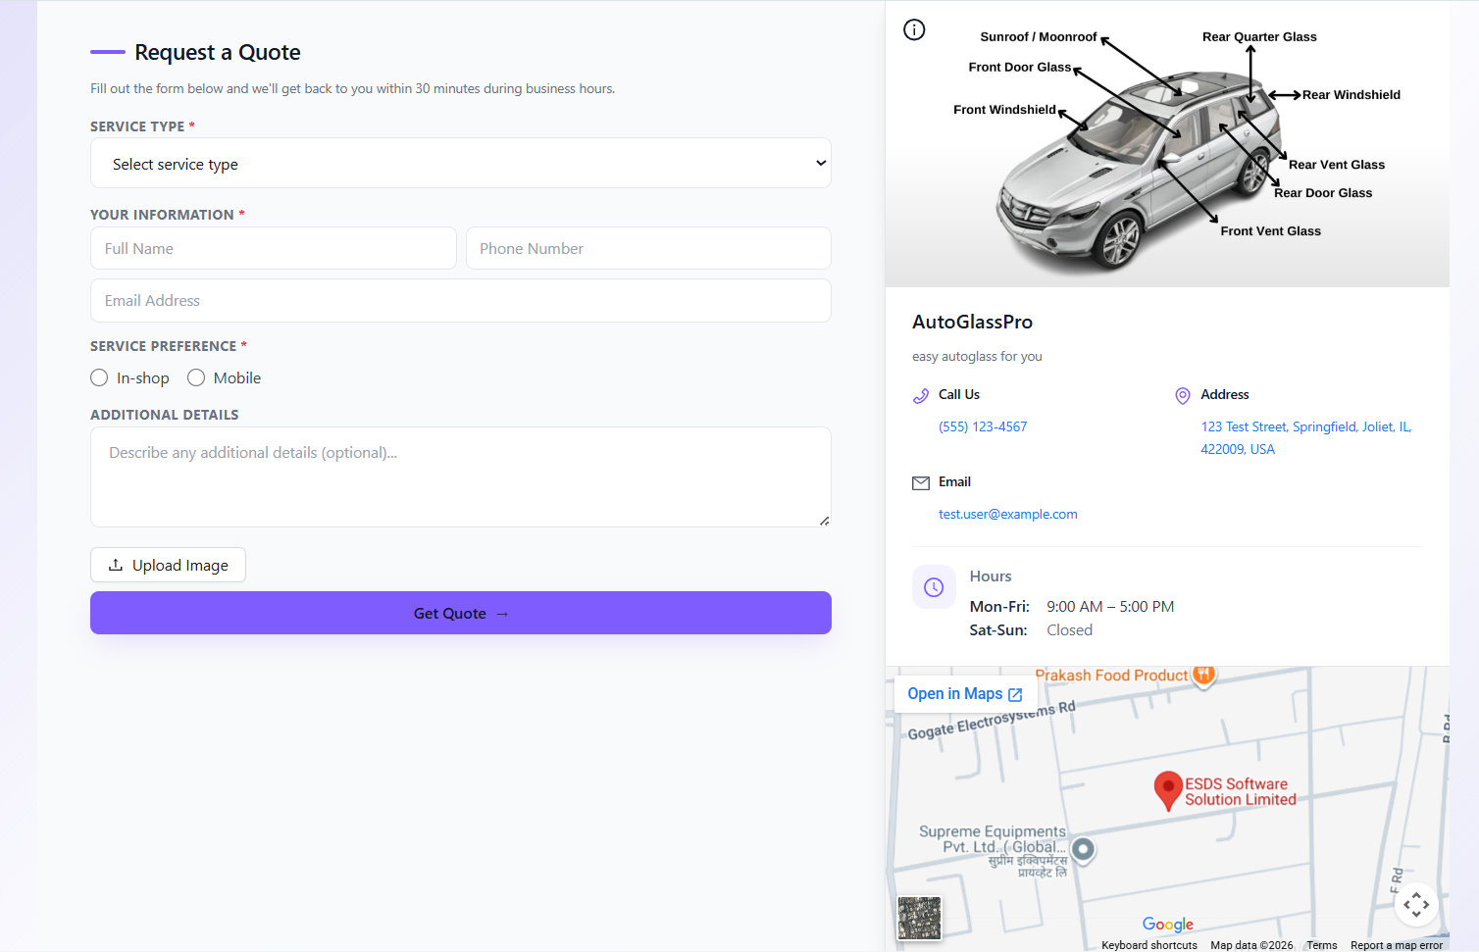Click the Request a Quote heading
Viewport: 1479px width, 952px height.
point(218,52)
